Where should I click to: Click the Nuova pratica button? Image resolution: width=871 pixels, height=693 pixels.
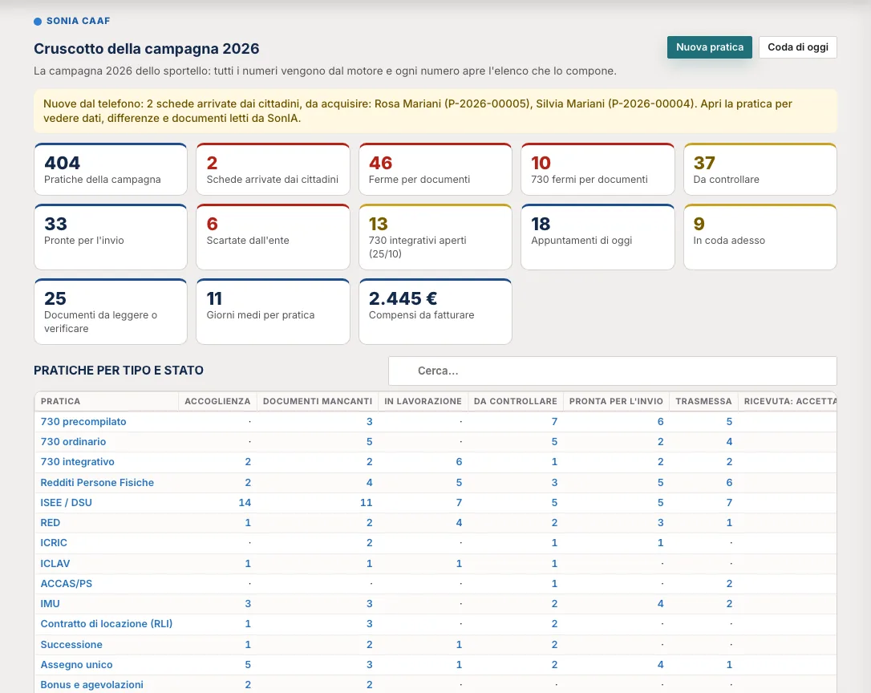(709, 47)
